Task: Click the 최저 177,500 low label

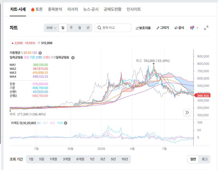Action: pos(28,114)
